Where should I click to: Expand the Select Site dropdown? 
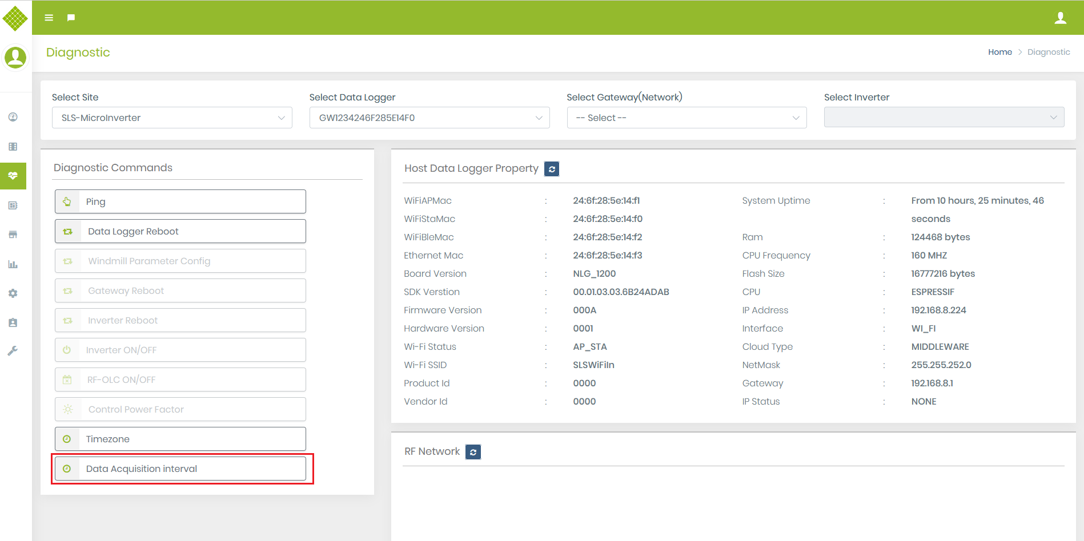(x=172, y=118)
